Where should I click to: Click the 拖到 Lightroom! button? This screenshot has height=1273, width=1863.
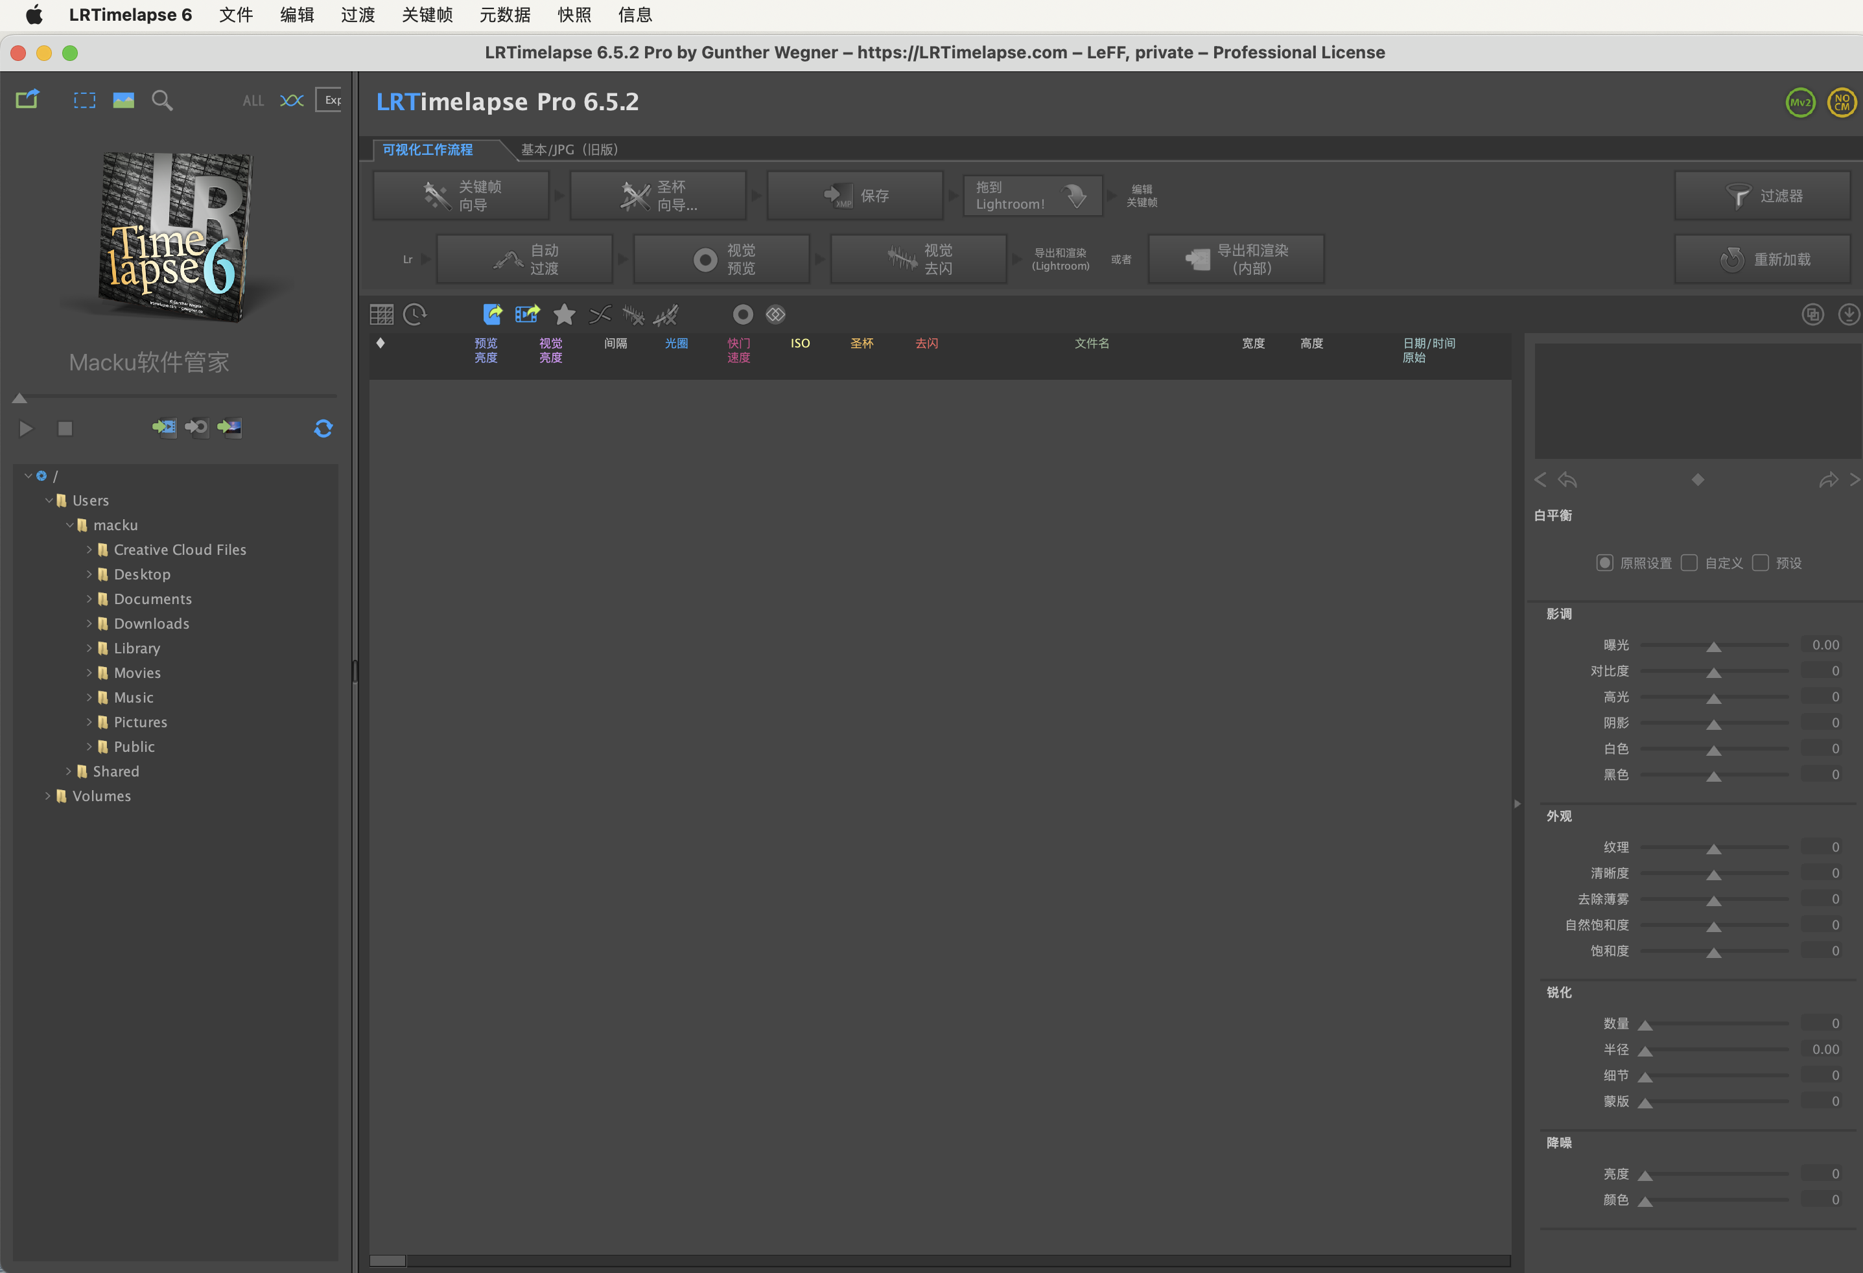pyautogui.click(x=1033, y=196)
